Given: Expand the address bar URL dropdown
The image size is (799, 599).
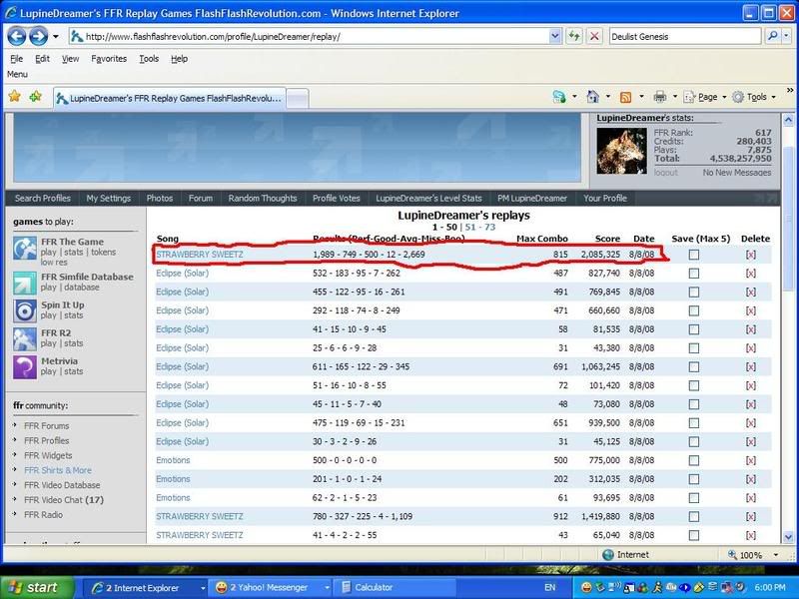Looking at the screenshot, I should [x=555, y=36].
